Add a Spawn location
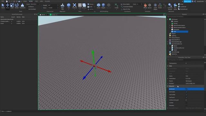Viewport: 206px width, 116px height. point(150,6)
